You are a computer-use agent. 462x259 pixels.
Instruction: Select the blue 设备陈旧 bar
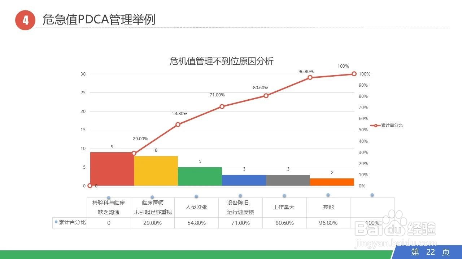(244, 181)
